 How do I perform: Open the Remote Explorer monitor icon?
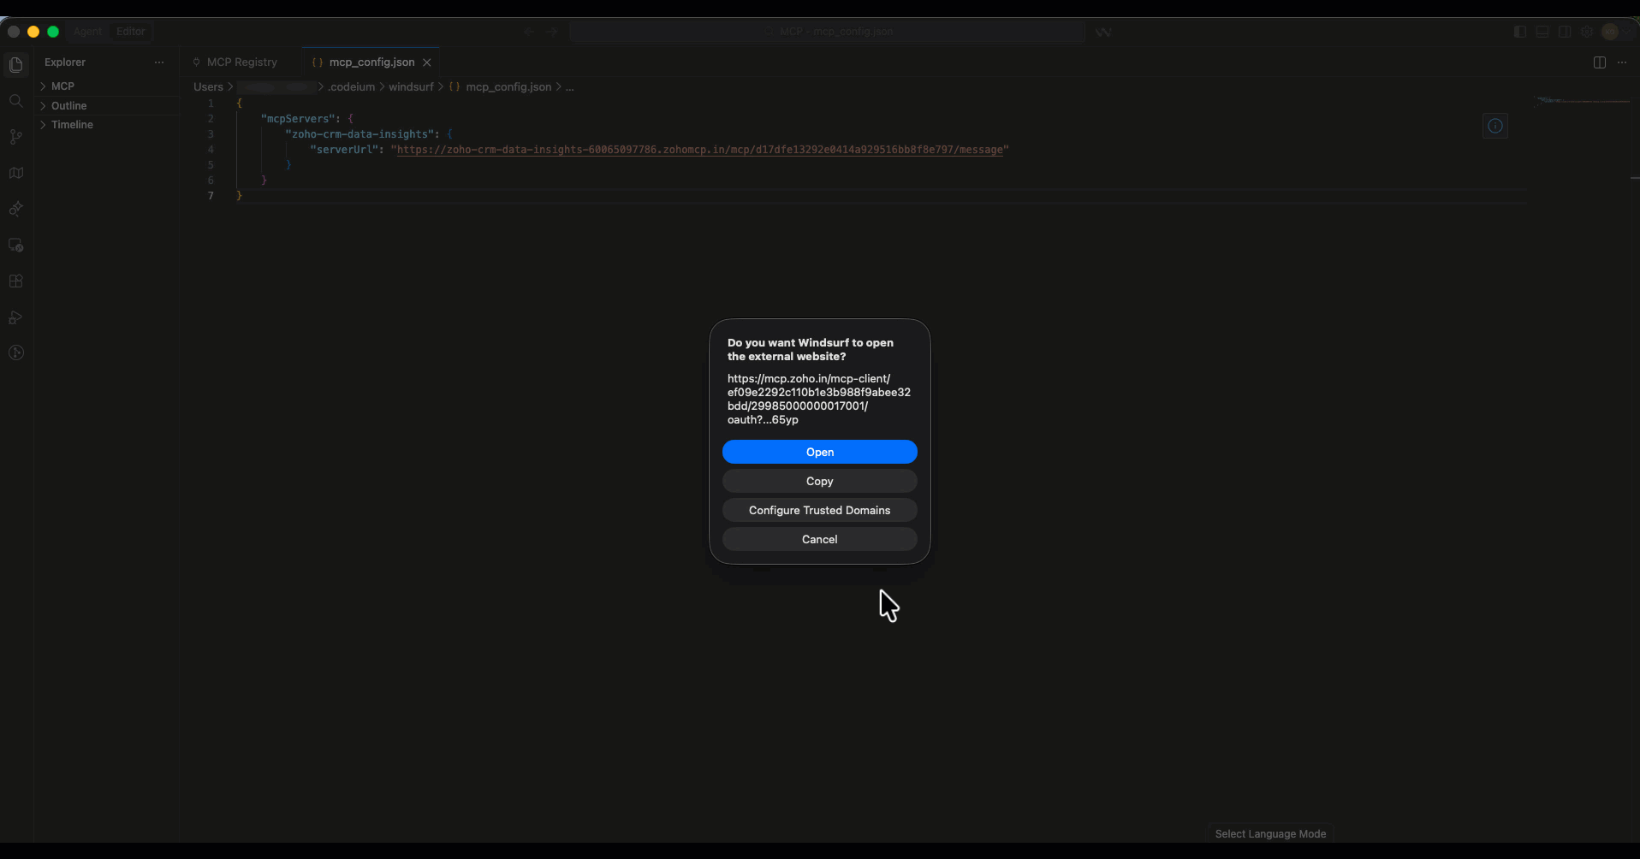point(16,246)
